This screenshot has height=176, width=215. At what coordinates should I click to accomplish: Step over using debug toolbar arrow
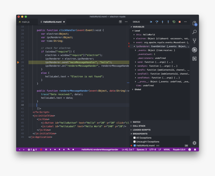click(x=157, y=22)
